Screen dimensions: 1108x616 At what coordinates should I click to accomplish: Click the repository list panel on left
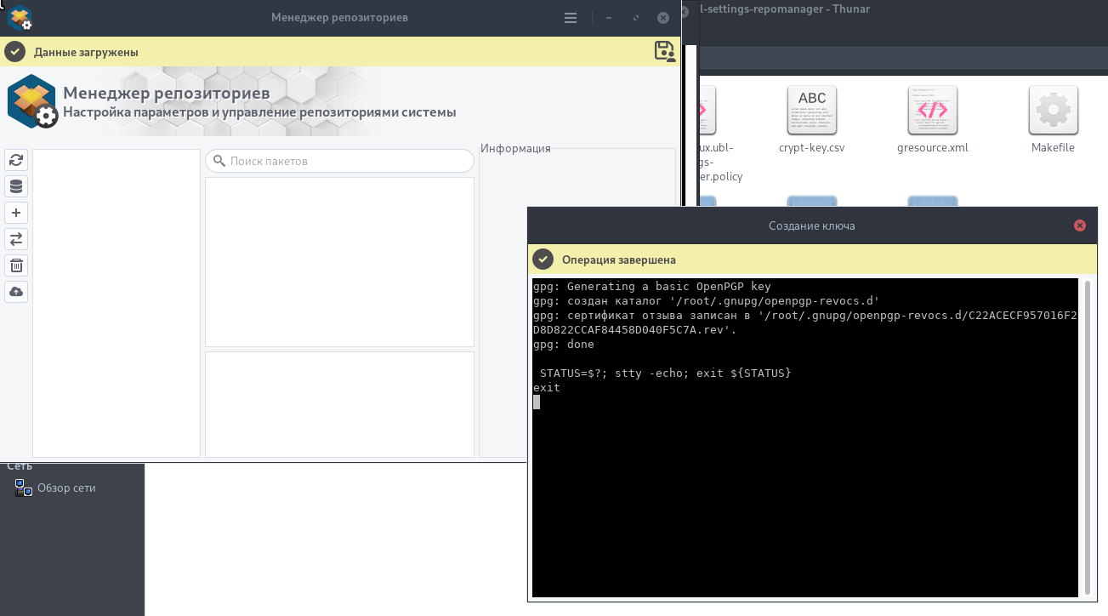coord(116,303)
